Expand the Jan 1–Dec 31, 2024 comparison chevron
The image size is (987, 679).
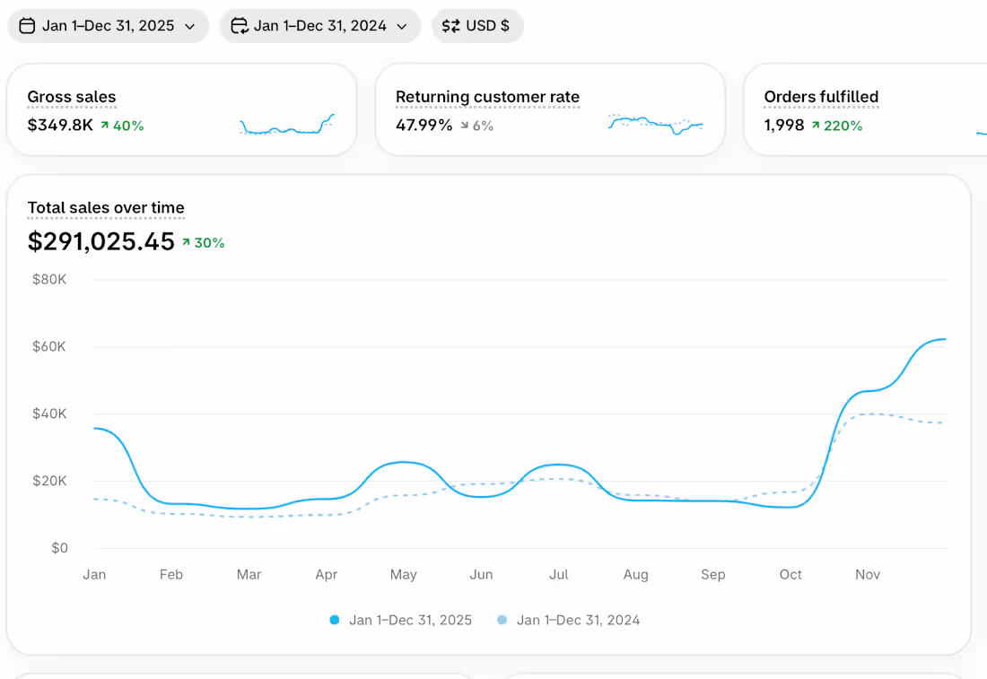[402, 26]
